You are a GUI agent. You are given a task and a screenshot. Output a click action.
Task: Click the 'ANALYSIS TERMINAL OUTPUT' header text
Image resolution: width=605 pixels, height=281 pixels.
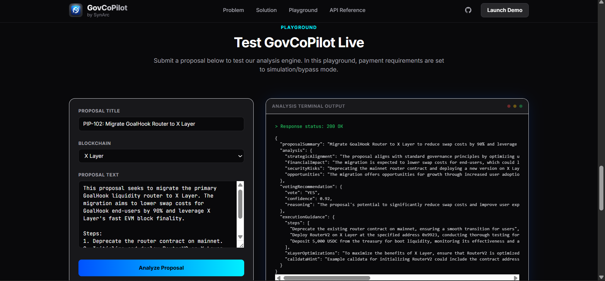point(308,106)
